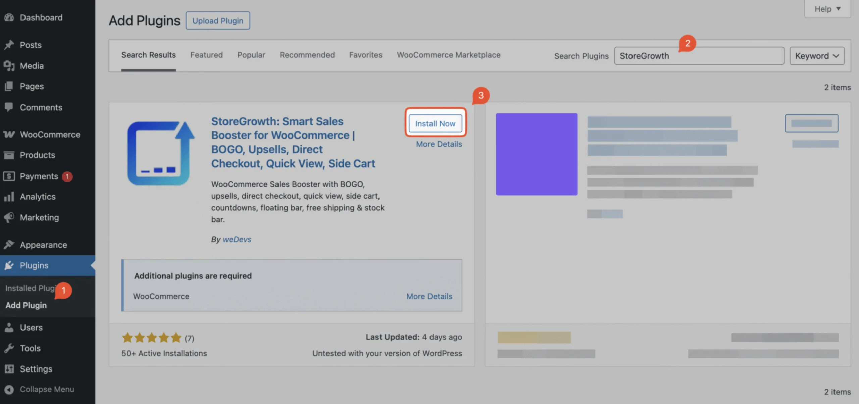Open Payments in the sidebar menu
Screen dimensions: 859x404
point(39,176)
